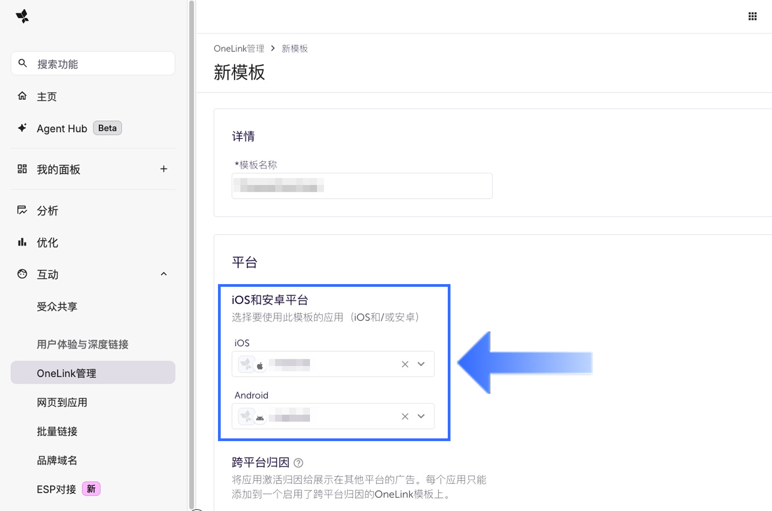The image size is (772, 511).
Task: Click OneLink管理 breadcrumb link
Action: (239, 49)
